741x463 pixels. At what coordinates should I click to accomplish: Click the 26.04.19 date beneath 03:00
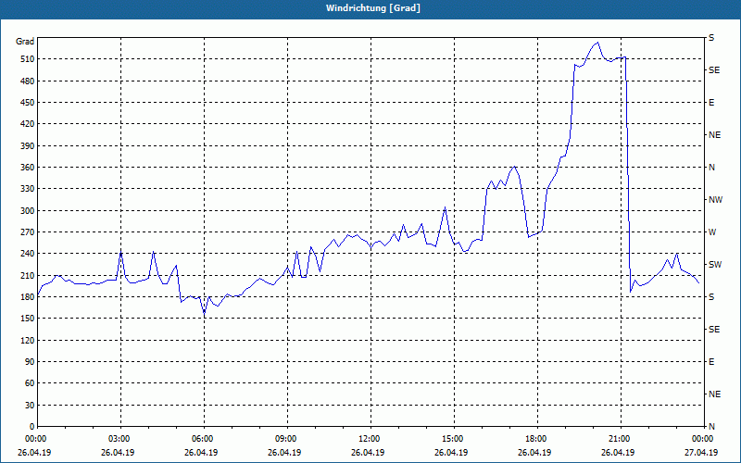(118, 453)
